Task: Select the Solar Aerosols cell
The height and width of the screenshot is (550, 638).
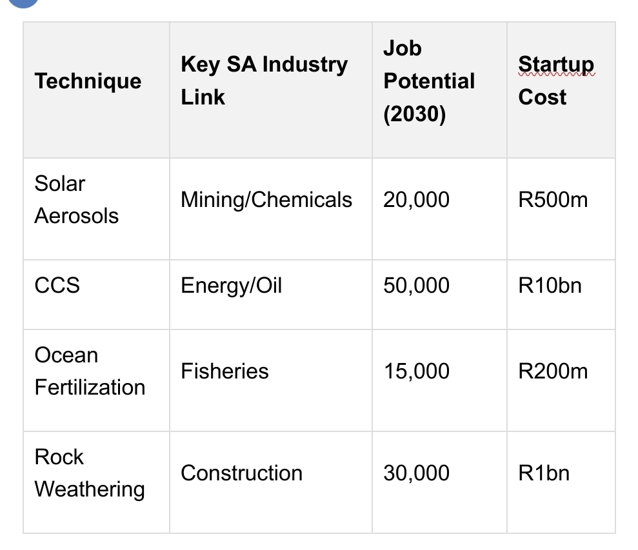Action: pos(77,199)
